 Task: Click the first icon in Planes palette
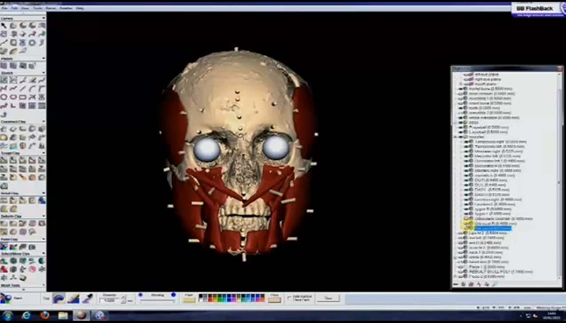(4, 65)
